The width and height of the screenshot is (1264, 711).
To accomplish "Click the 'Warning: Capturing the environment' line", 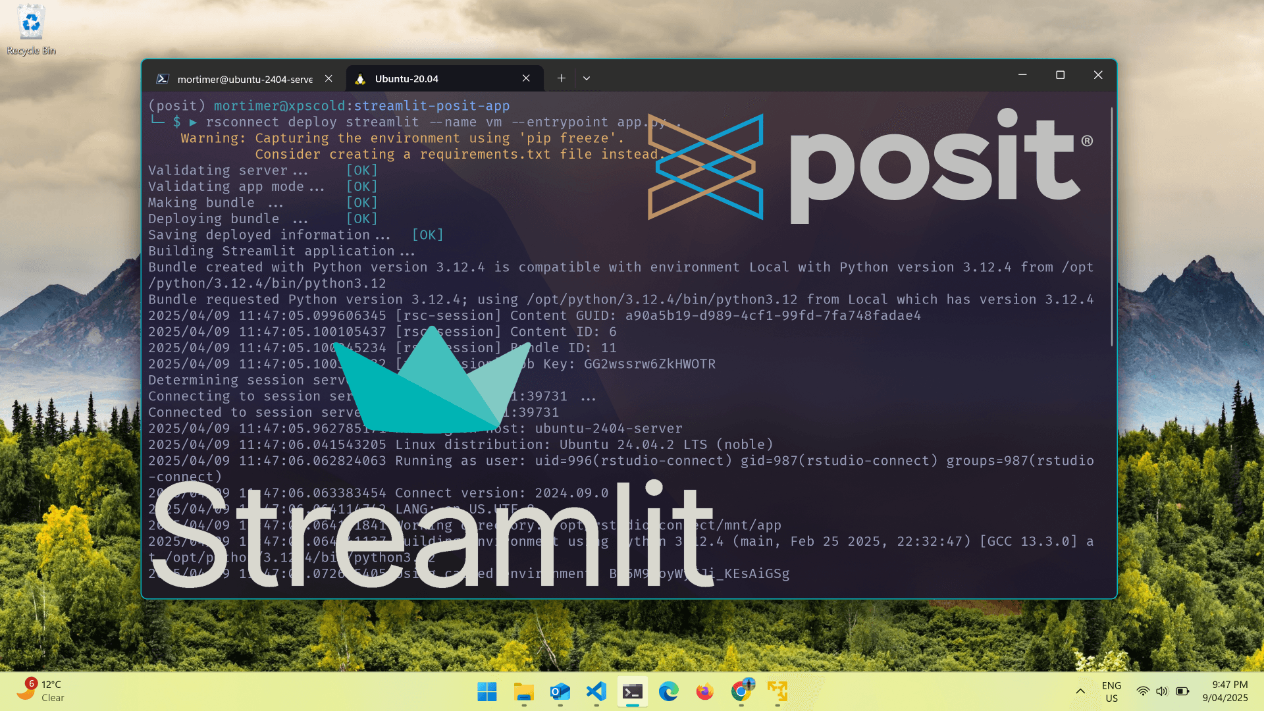I will click(402, 138).
